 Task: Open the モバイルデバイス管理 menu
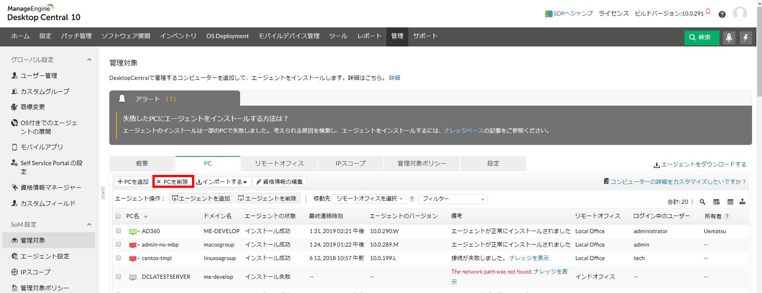point(289,36)
